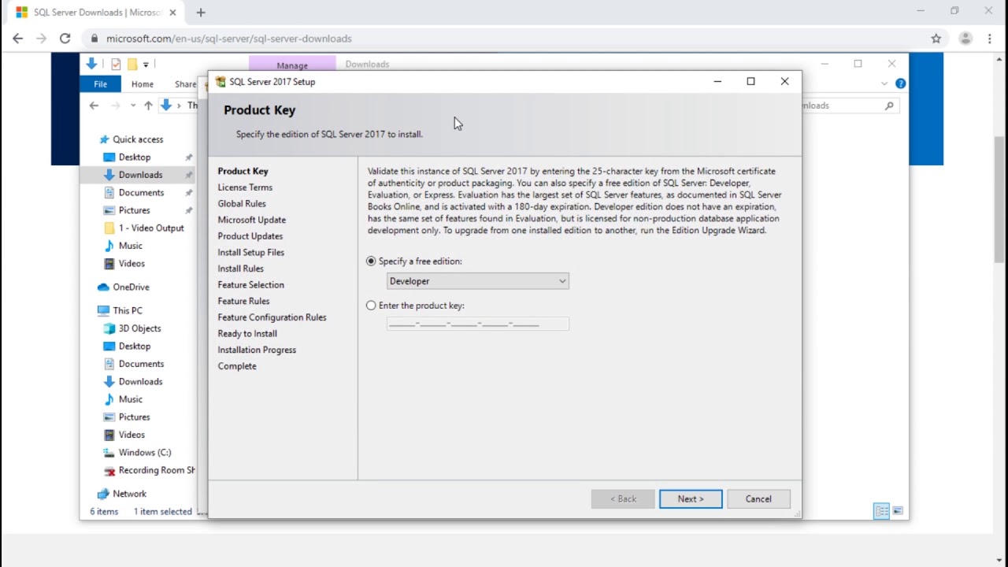This screenshot has height=567, width=1008.
Task: Click the Documents icon under This PC
Action: 109,364
